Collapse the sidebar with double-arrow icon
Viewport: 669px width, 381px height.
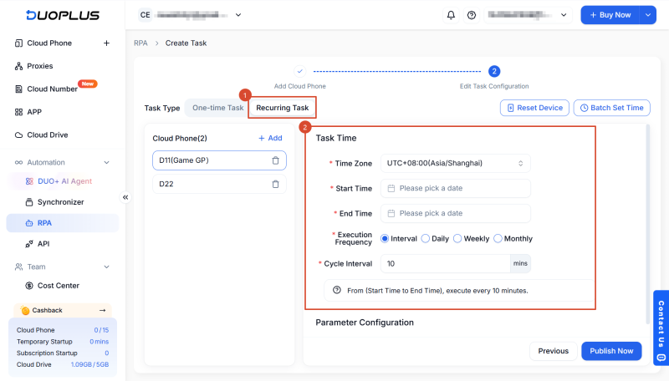[x=125, y=197]
